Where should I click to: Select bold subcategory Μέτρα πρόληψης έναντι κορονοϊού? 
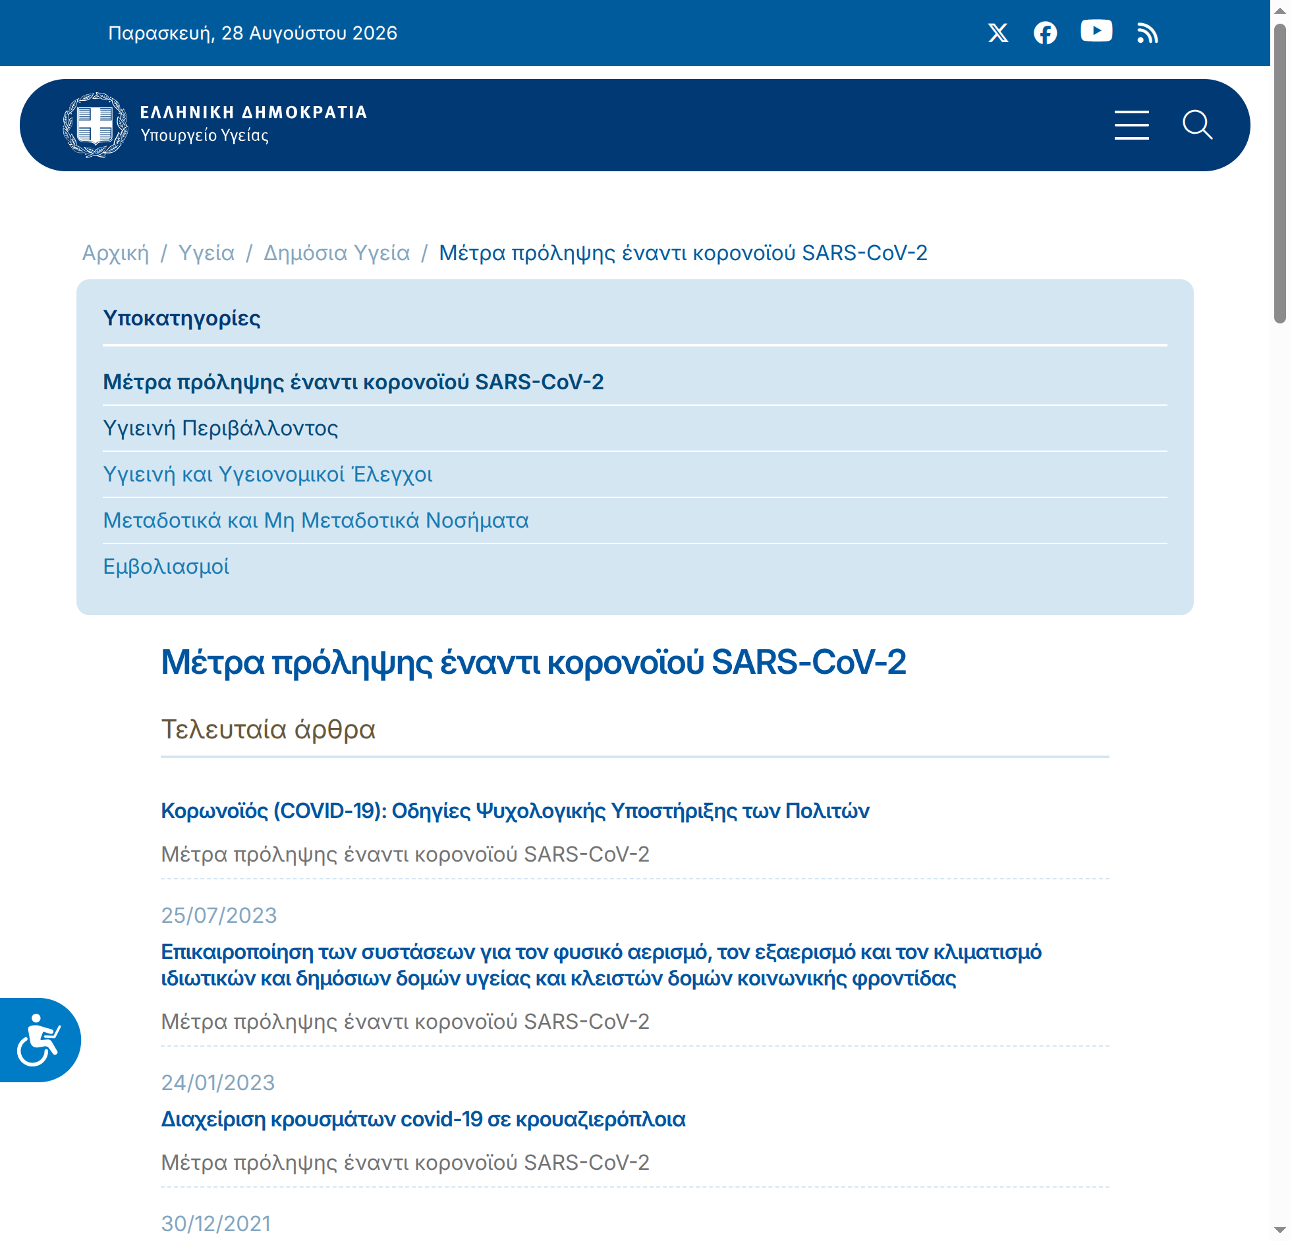click(353, 382)
